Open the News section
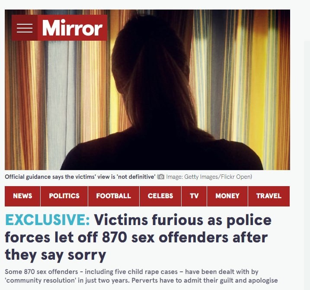 coord(22,196)
